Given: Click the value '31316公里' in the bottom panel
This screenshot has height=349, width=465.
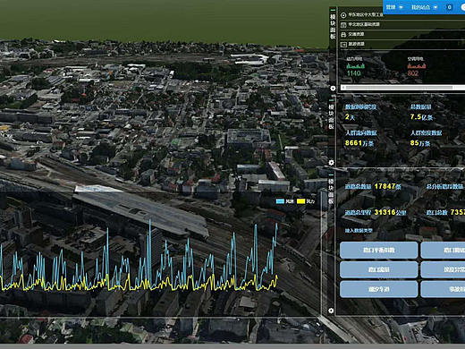Looking at the screenshot, I should point(390,212).
